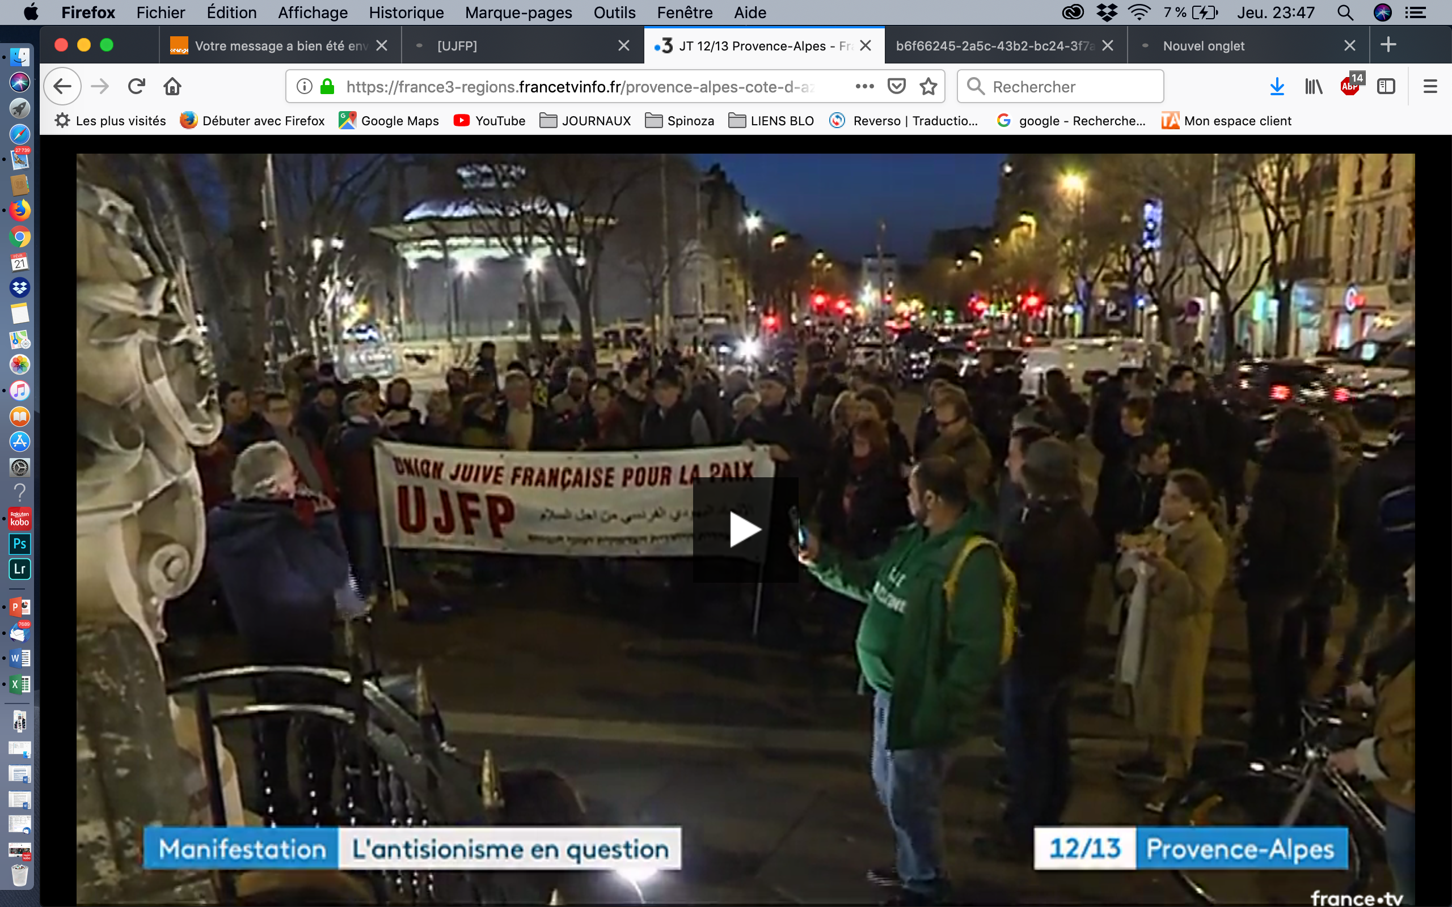Expand the Spinoza bookmarks folder
This screenshot has width=1452, height=907.
click(679, 121)
